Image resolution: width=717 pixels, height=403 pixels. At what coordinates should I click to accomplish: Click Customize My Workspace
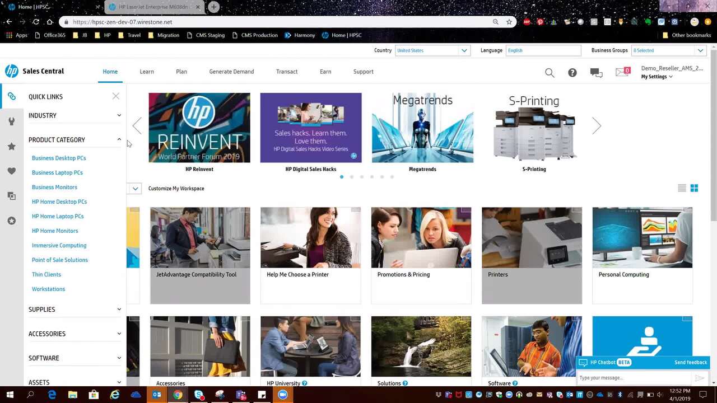176,189
